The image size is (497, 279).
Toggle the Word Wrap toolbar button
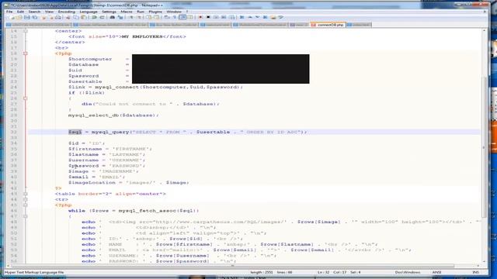coord(167,17)
